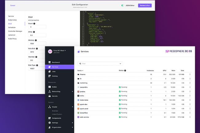Open the Nodes sidebar icon
The image size is (200, 133).
pos(50,87)
